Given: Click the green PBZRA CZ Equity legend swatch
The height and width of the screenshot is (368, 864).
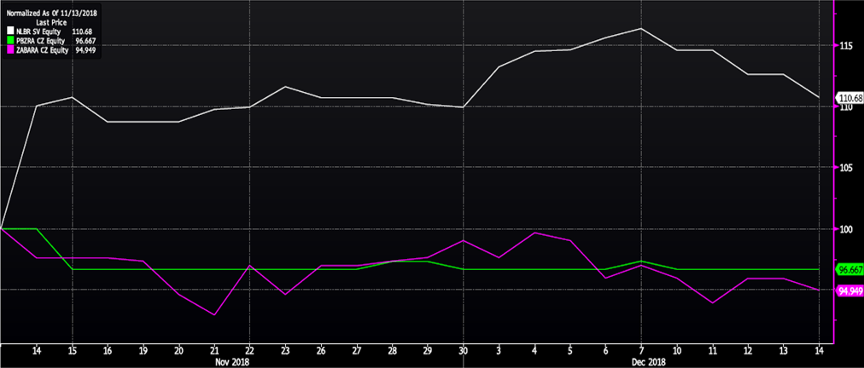Looking at the screenshot, I should pos(10,41).
